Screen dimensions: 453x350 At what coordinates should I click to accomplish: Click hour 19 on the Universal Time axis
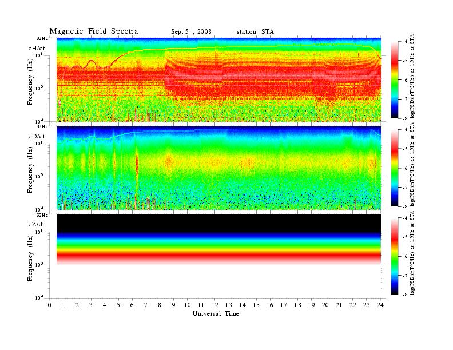coord(312,305)
